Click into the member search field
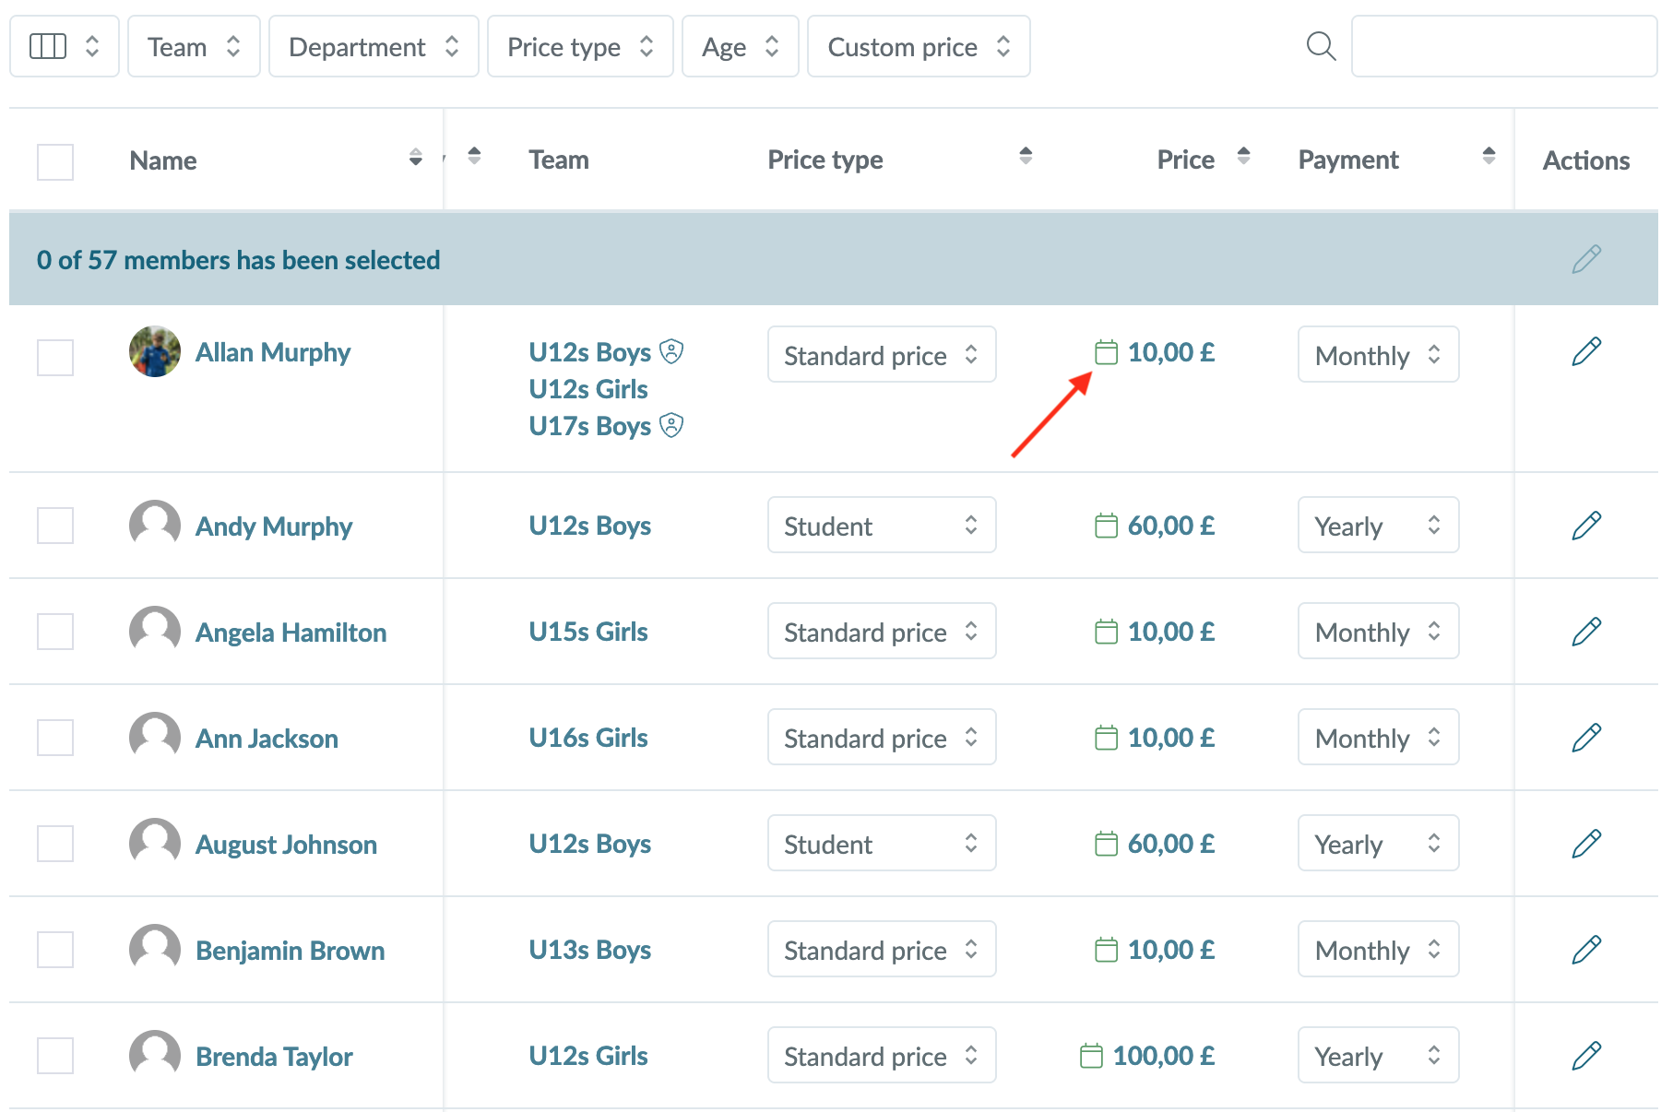The image size is (1673, 1112). (1503, 46)
